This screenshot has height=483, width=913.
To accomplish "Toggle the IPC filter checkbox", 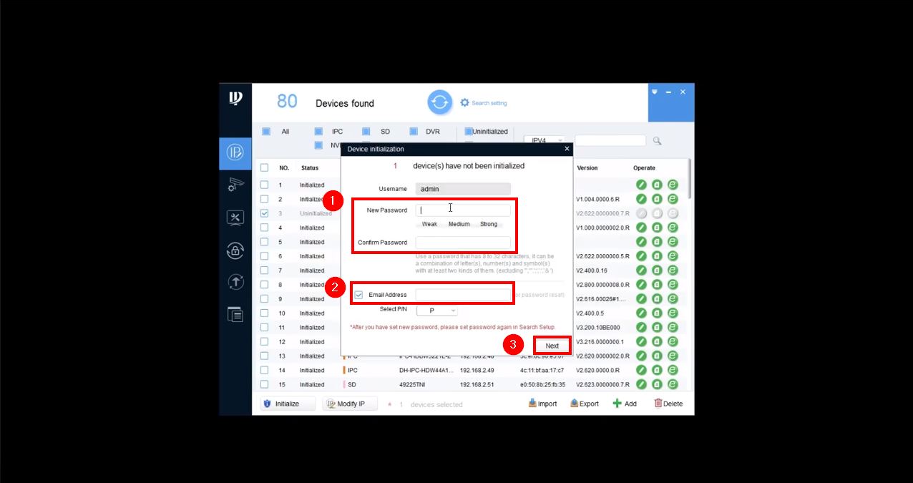I will coord(318,132).
